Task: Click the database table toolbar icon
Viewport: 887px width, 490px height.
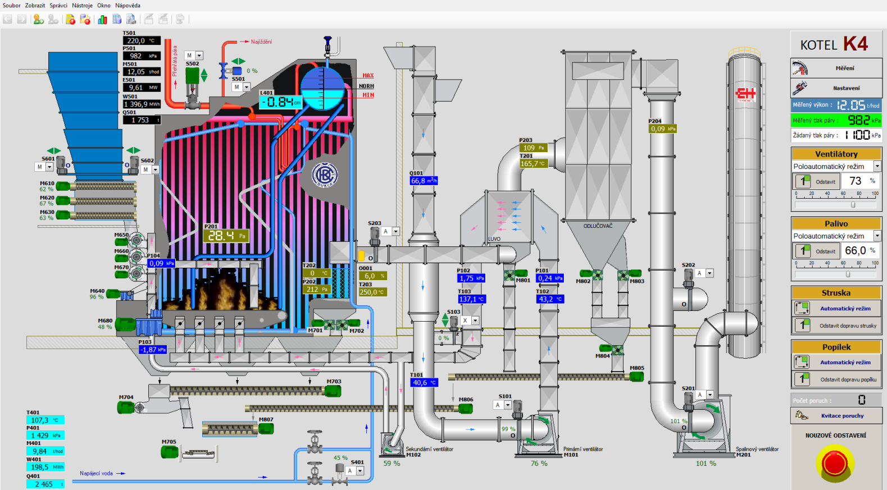Action: [x=117, y=20]
